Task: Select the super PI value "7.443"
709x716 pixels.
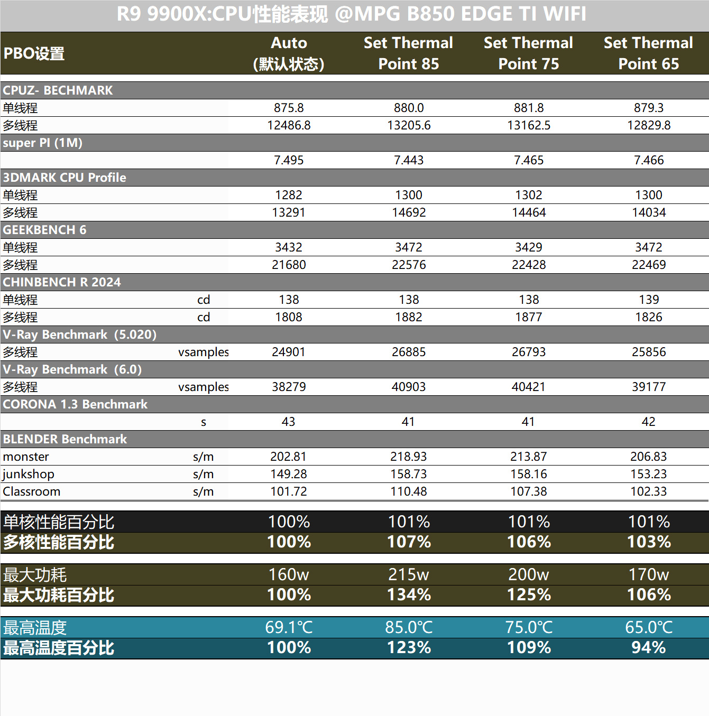Action: pyautogui.click(x=409, y=160)
